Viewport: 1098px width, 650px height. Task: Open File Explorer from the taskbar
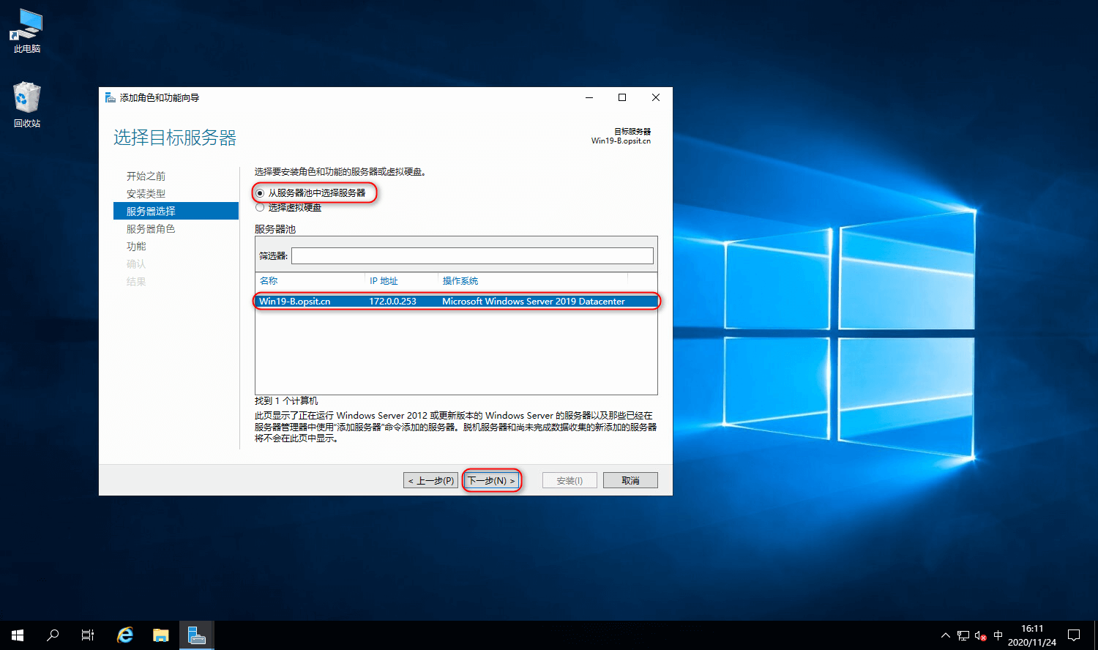161,635
